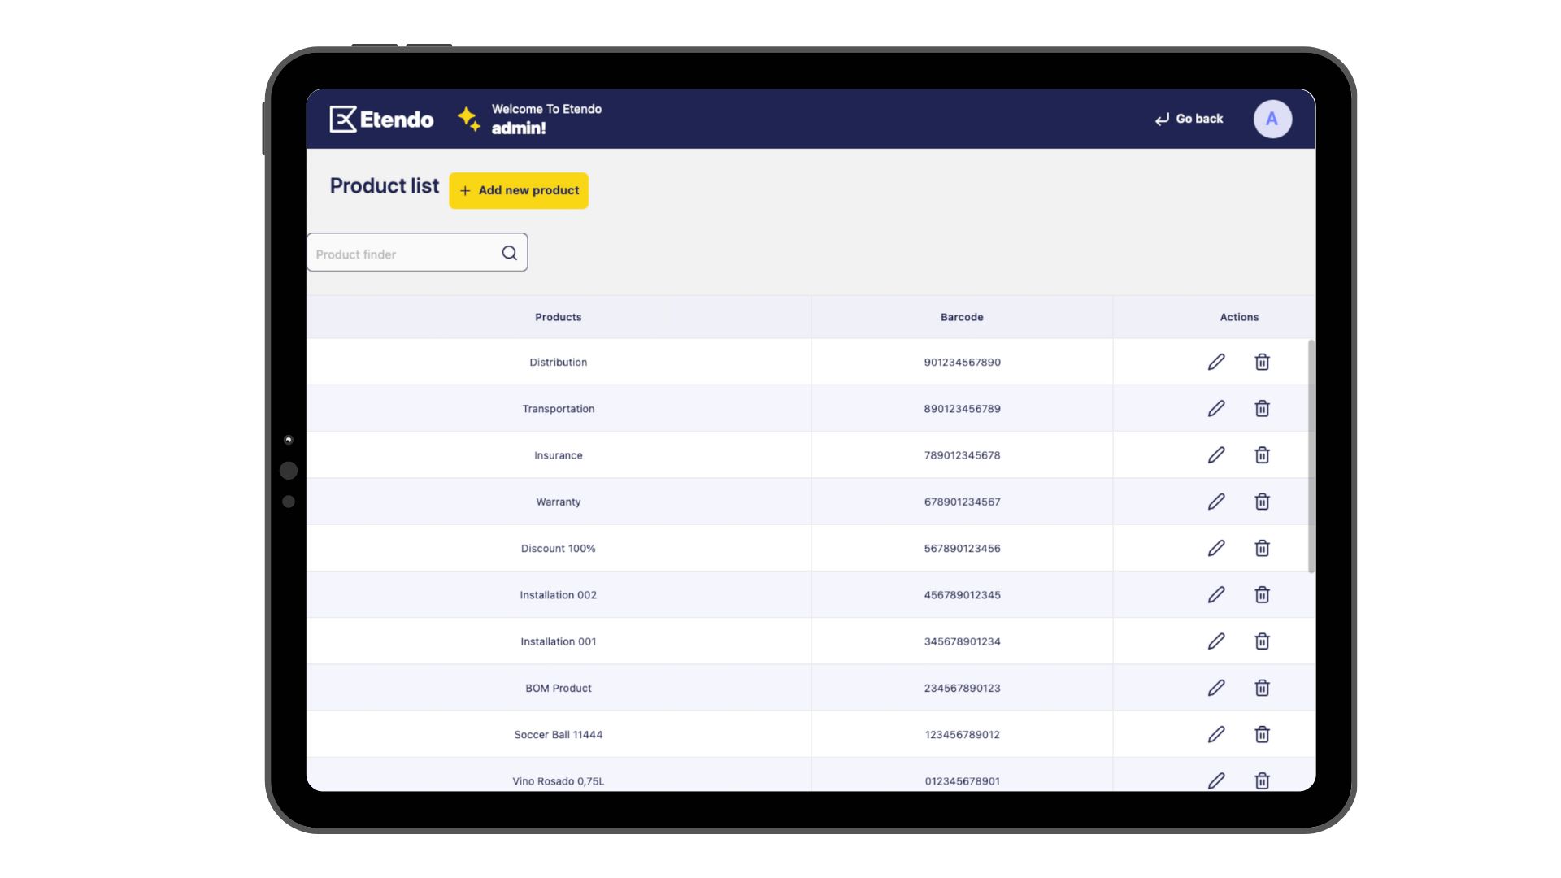Select the Transportation product name
Image resolution: width=1561 pixels, height=878 pixels.
559,408
